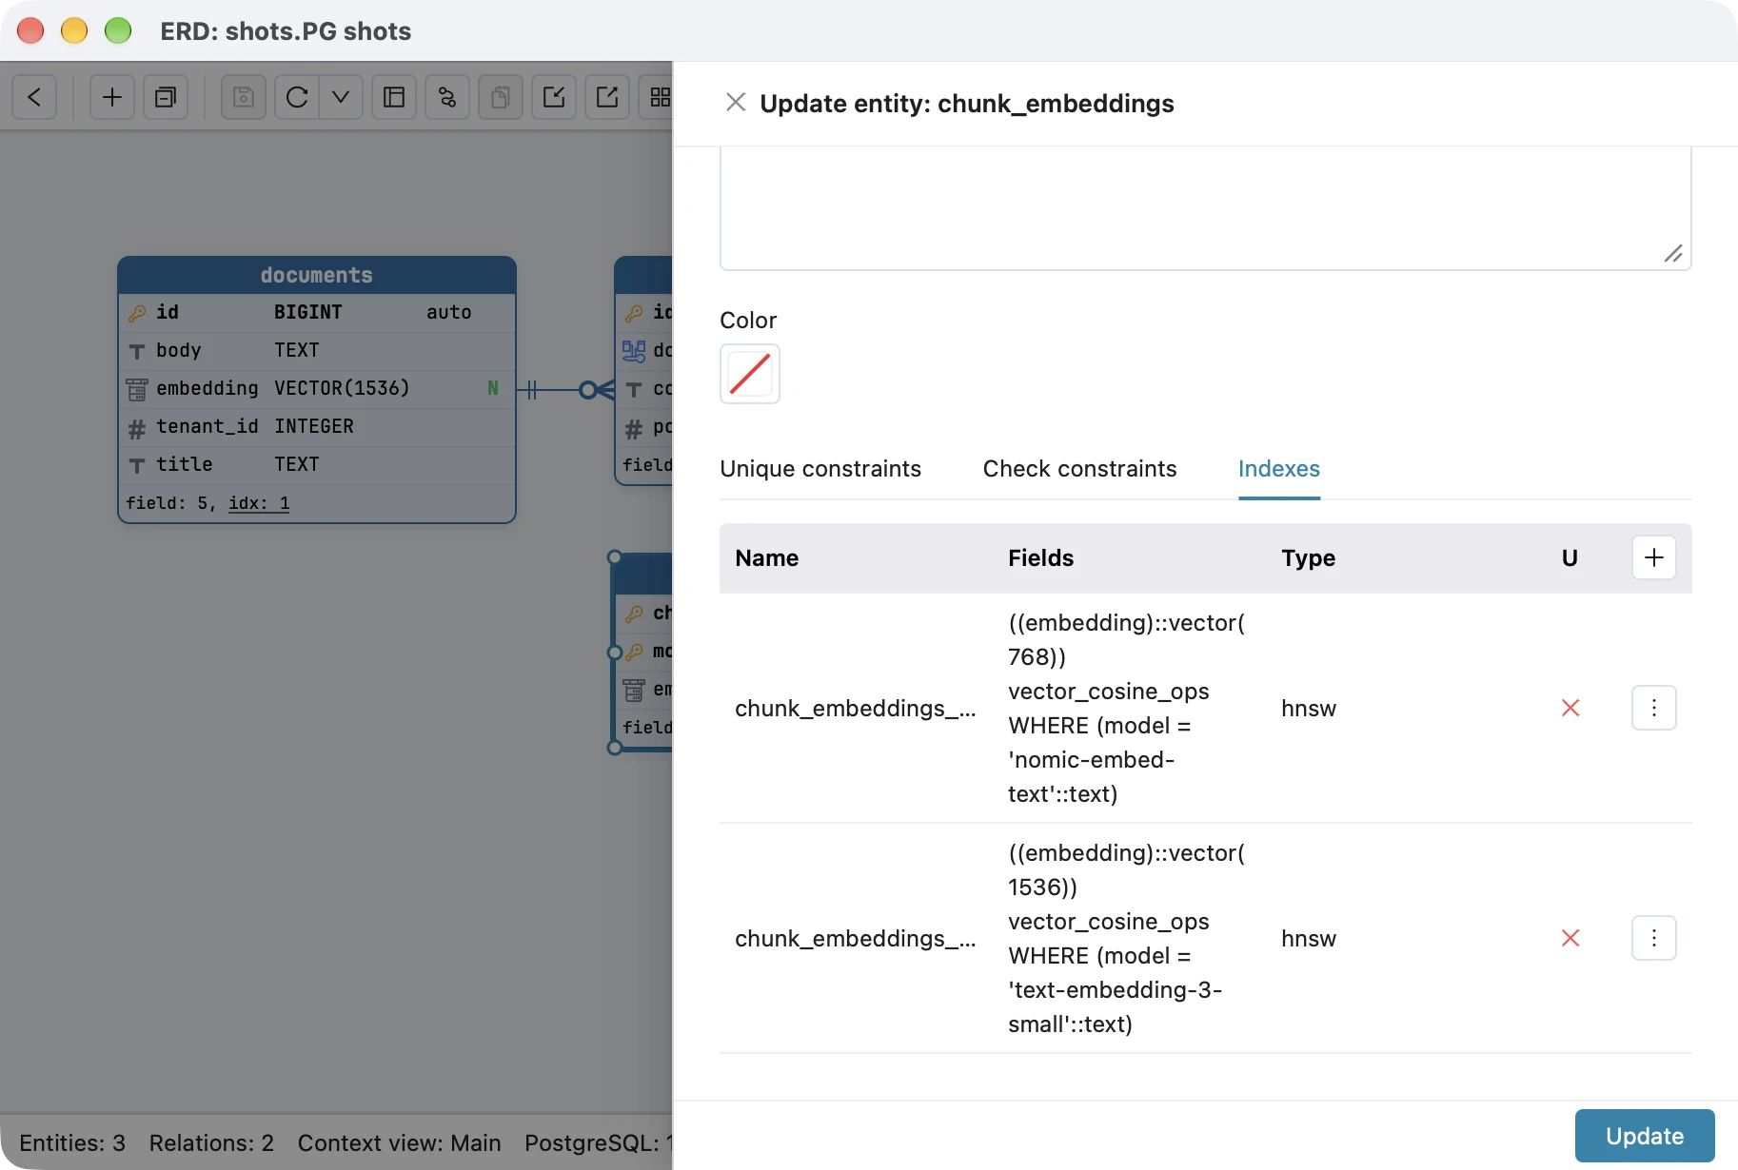Click Relations: 2 in status bar
This screenshot has width=1738, height=1170.
(211, 1142)
